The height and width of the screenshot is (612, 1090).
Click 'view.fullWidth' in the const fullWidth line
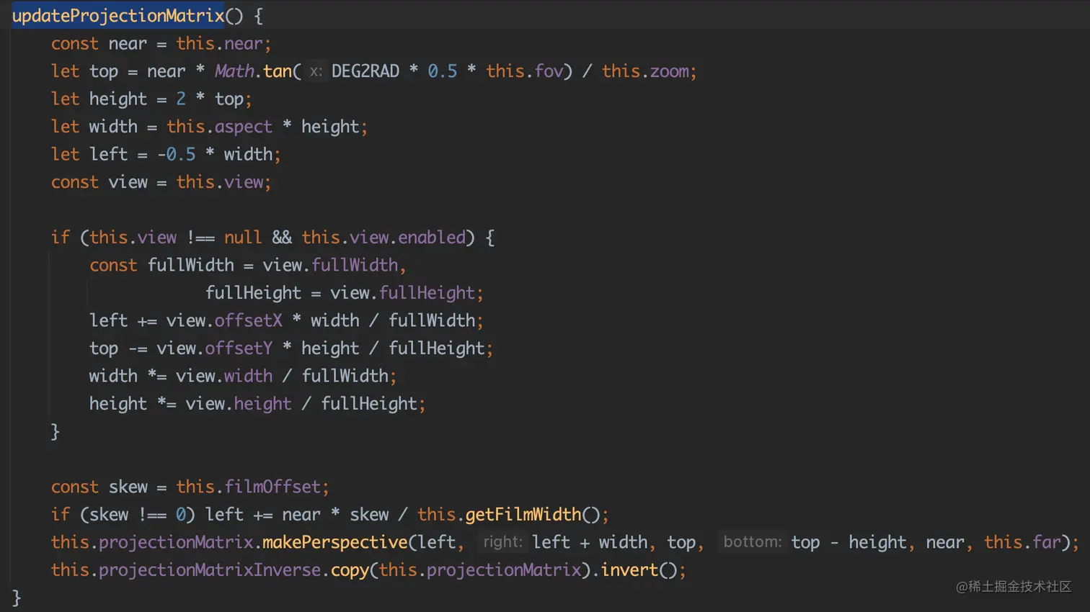[x=330, y=265]
